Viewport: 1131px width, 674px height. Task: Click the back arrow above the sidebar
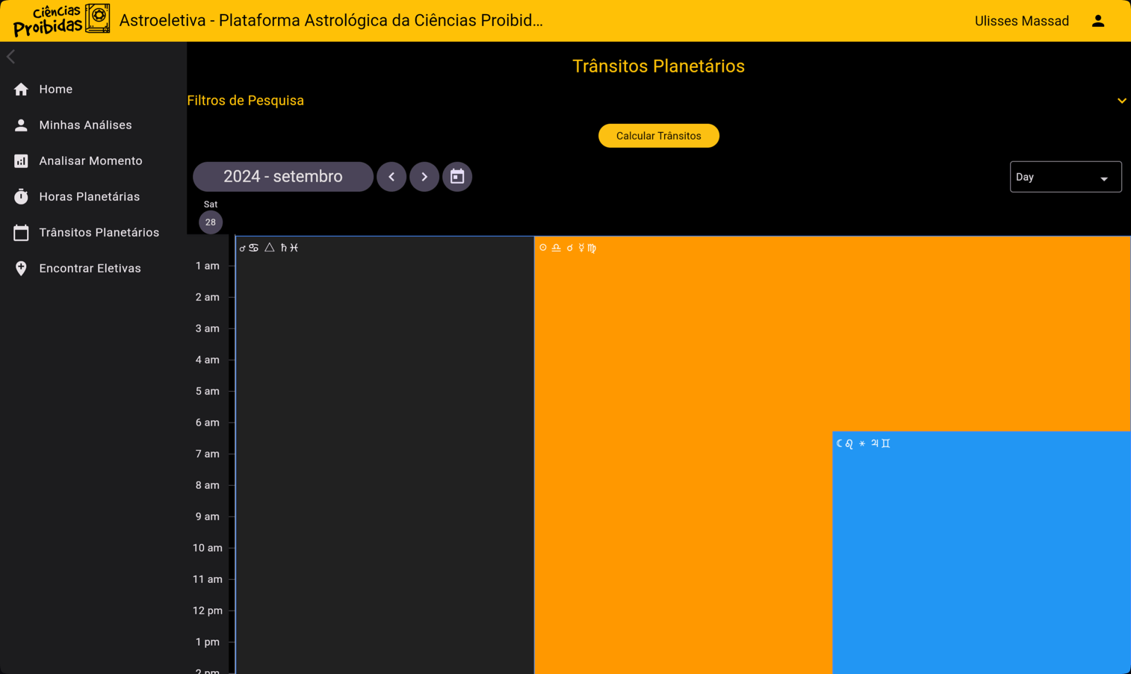10,56
